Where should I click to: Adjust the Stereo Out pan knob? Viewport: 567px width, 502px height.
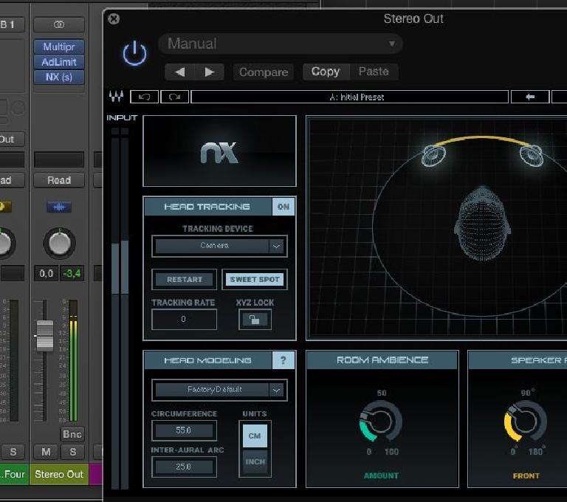pyautogui.click(x=59, y=243)
